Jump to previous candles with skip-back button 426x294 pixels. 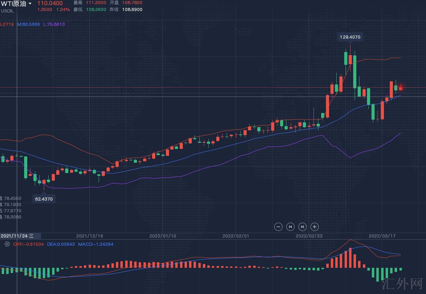coord(290,227)
